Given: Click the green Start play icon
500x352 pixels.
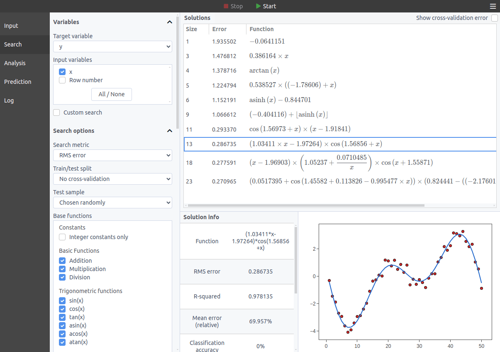Looking at the screenshot, I should [x=259, y=6].
